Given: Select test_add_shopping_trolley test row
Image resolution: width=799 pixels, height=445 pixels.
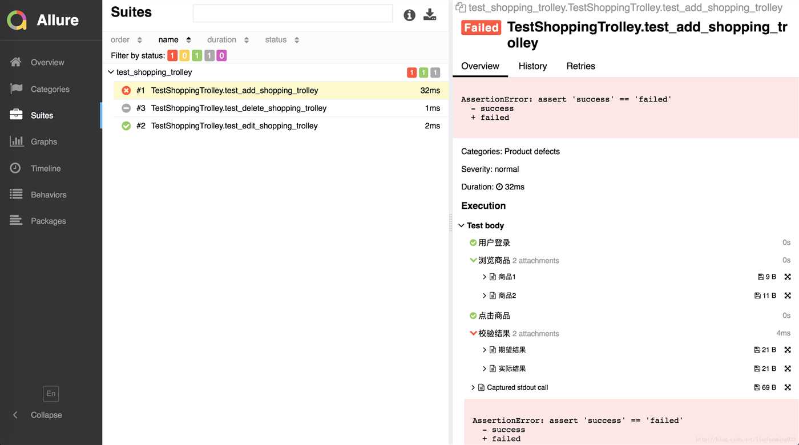Looking at the screenshot, I should (281, 90).
